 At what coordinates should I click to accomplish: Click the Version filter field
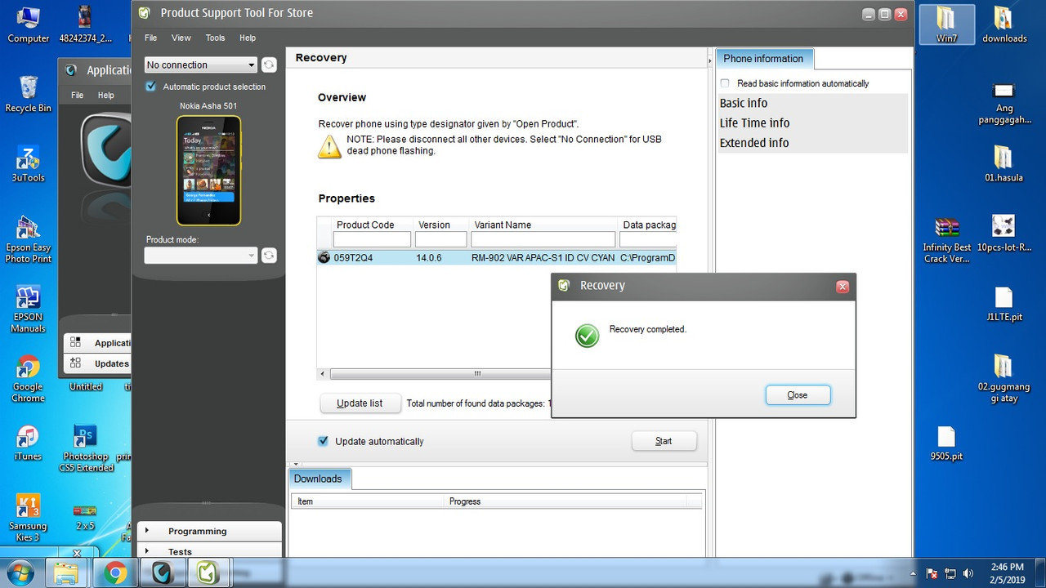[441, 239]
